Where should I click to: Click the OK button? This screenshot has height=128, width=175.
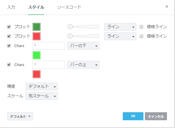[133, 116]
